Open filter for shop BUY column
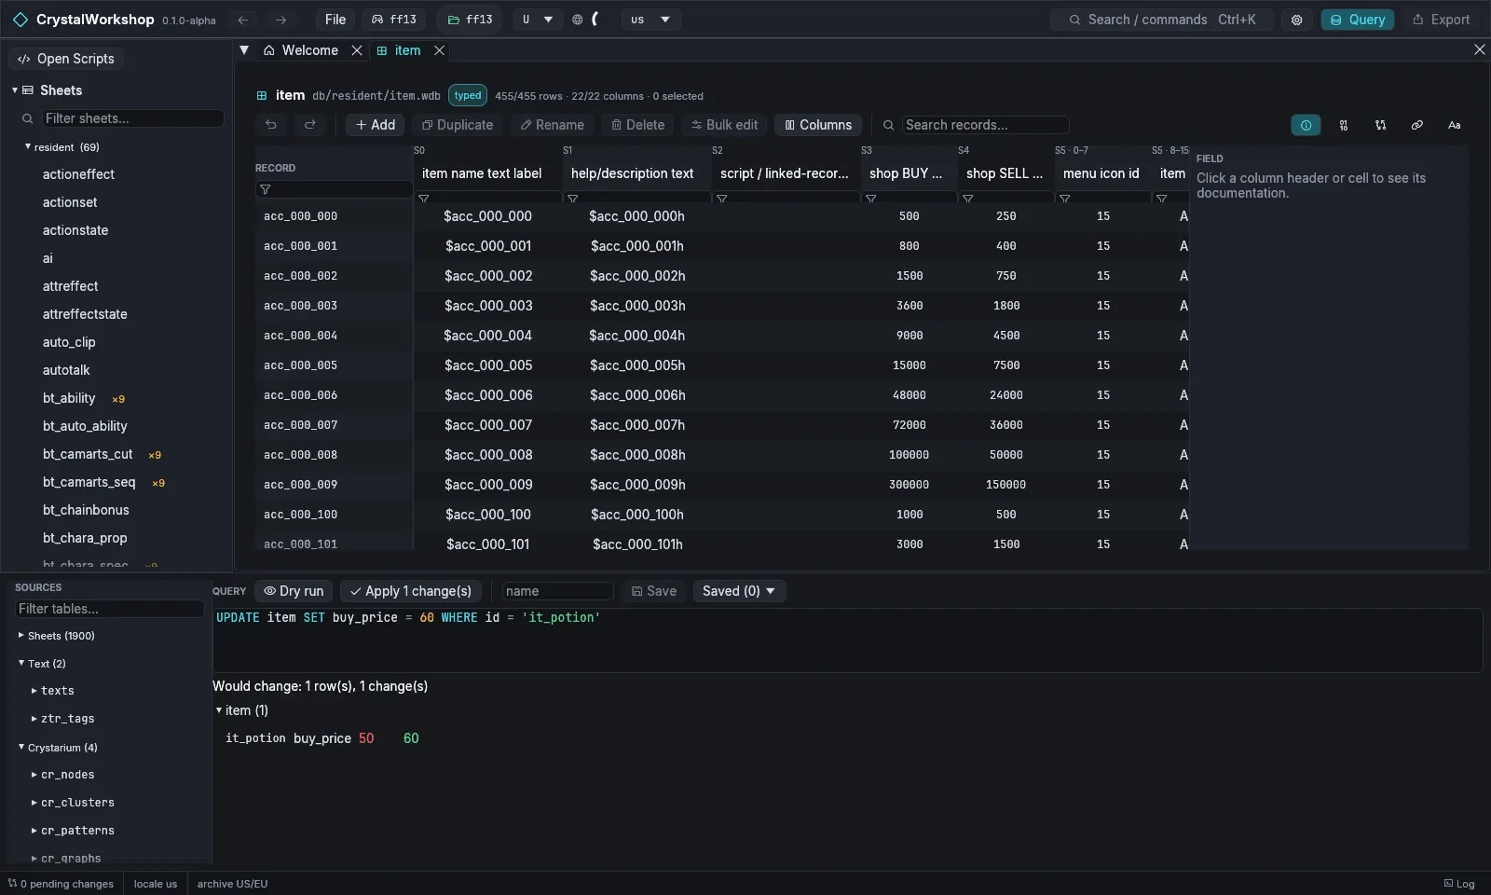This screenshot has height=895, width=1491. pyautogui.click(x=871, y=199)
